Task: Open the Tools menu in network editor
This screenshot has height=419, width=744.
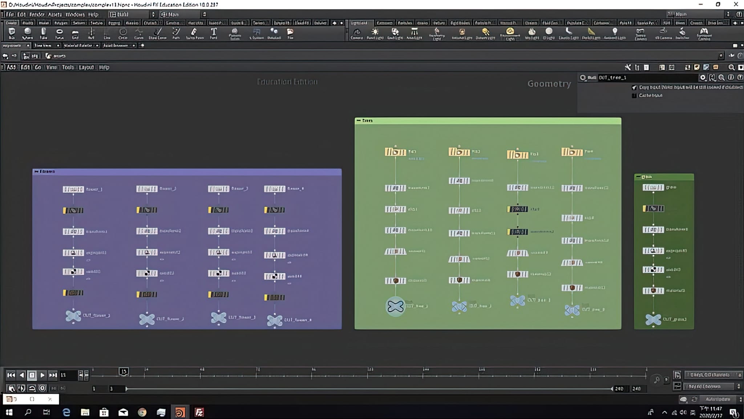Action: tap(68, 67)
